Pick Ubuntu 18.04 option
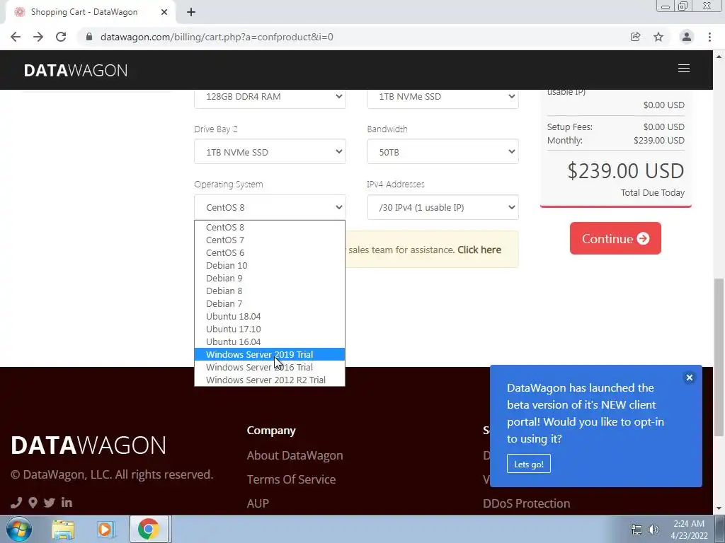This screenshot has width=725, height=543. point(270,316)
